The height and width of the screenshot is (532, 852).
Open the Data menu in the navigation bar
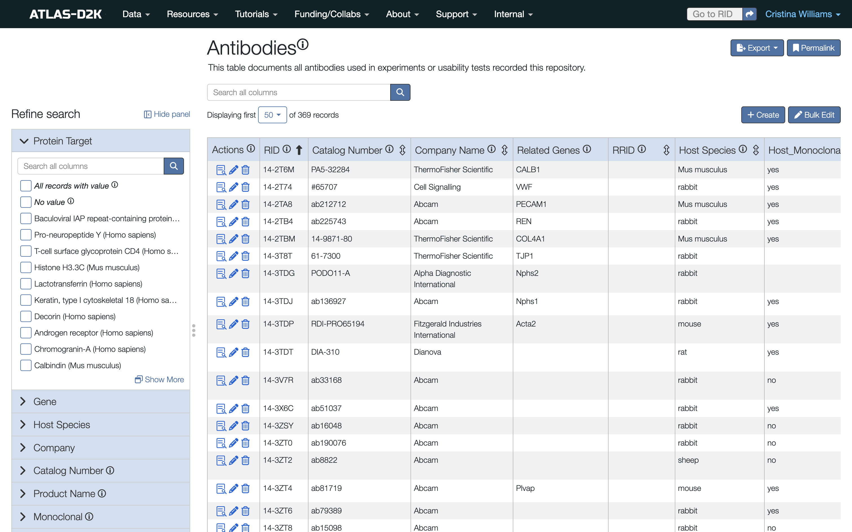click(131, 14)
